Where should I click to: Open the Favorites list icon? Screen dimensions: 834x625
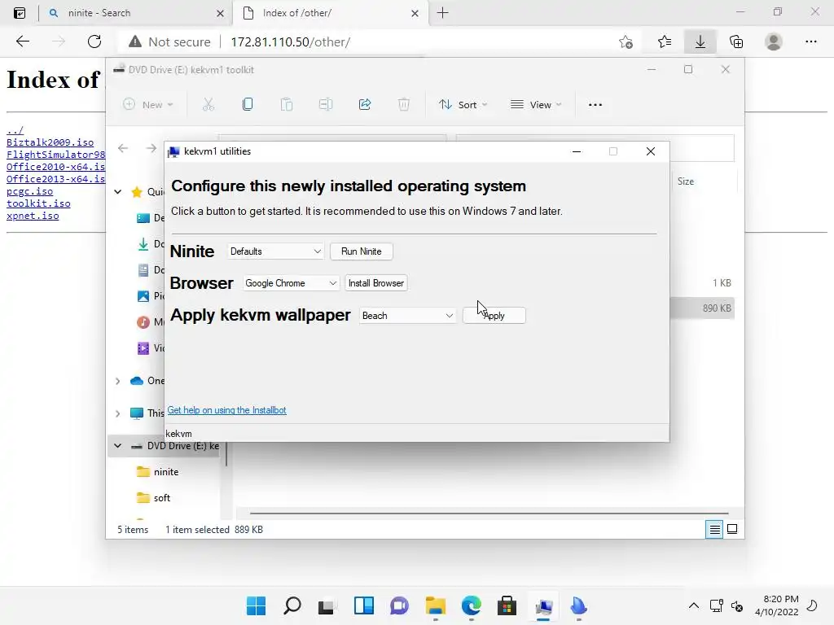tap(665, 42)
